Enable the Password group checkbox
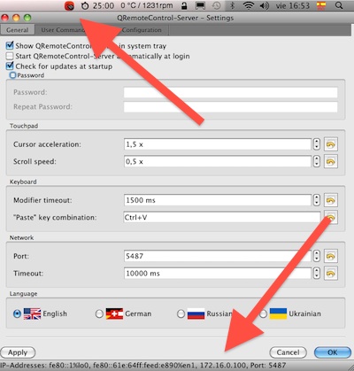 point(12,75)
